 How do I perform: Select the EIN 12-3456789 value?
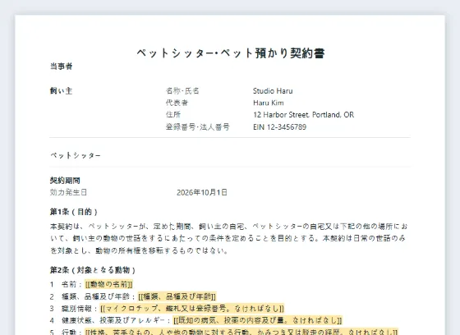click(279, 127)
